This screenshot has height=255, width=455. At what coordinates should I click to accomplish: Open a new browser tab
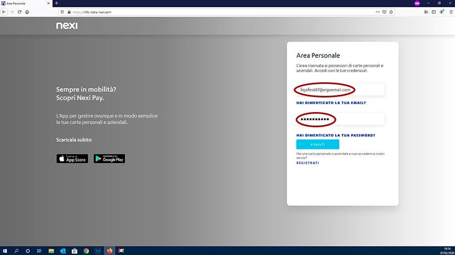tap(57, 3)
